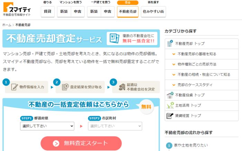Click the building icon beside 不動産売却 トップ
Screen dimensions: 242x151
(x=170, y=43)
